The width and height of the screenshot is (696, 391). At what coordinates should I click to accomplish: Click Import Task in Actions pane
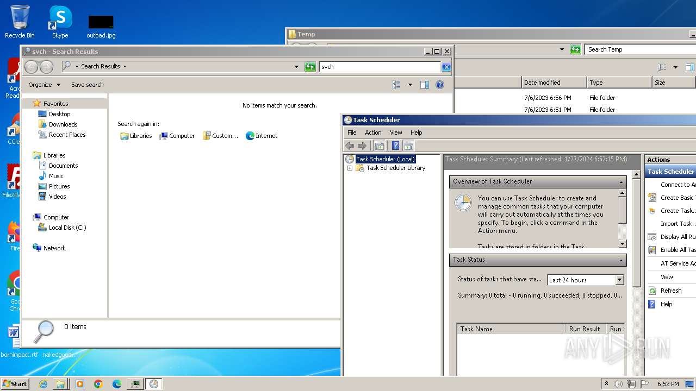678,224
